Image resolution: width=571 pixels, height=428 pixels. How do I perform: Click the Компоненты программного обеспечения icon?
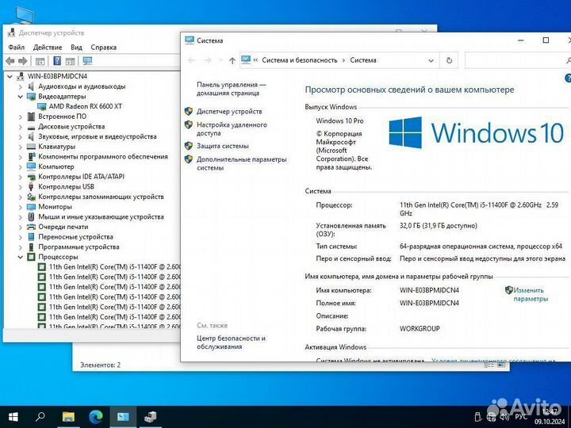[31, 156]
